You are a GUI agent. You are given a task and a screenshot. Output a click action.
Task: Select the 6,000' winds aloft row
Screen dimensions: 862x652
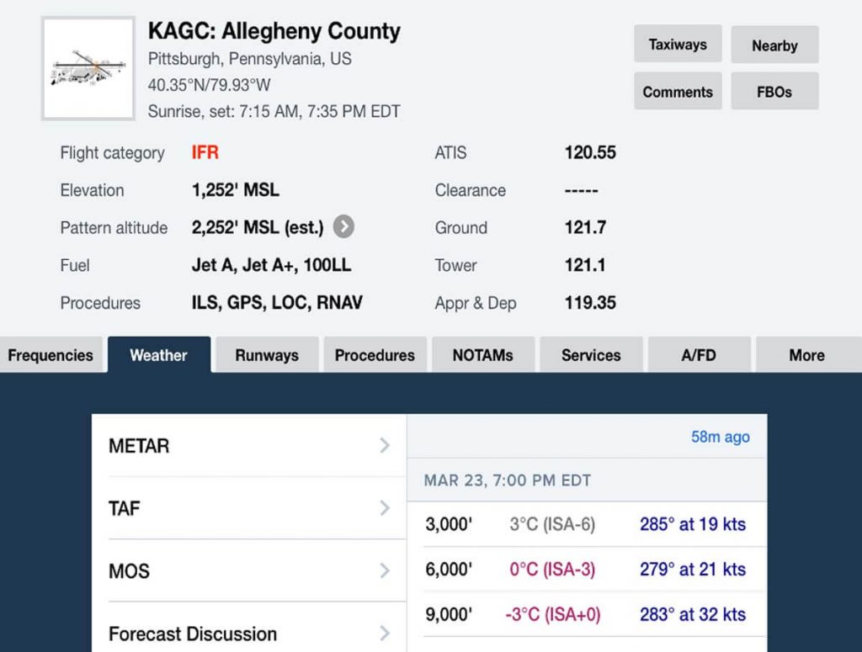(587, 569)
